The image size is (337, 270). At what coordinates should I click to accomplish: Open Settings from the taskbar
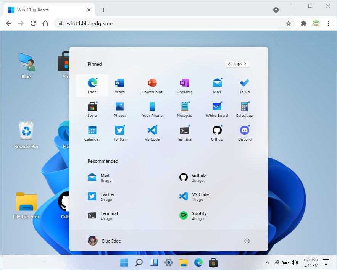(169, 262)
